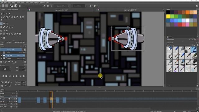
Task: Select the Transform tool
Action: coord(1,24)
